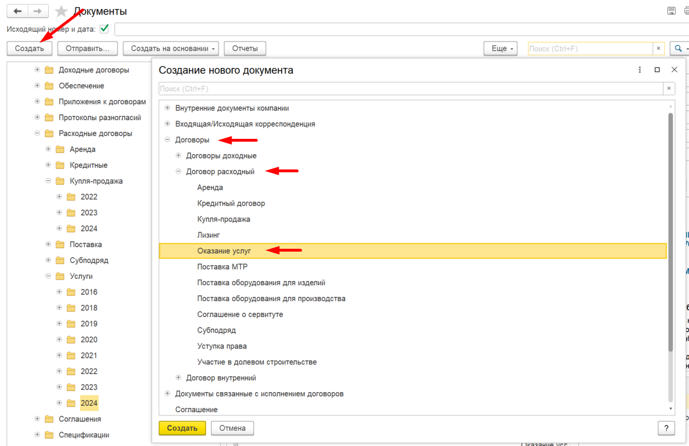Expand Внутренние документы компании in the dialog
The height and width of the screenshot is (446, 689).
[167, 108]
